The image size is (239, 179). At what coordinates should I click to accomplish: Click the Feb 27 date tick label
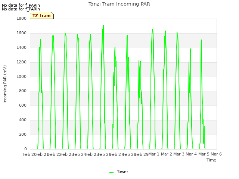pos(117,154)
